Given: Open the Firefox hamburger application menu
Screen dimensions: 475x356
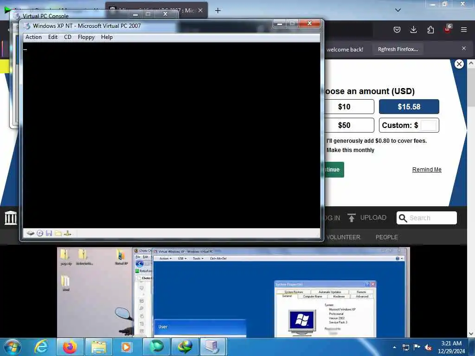Looking at the screenshot, I should tap(464, 30).
